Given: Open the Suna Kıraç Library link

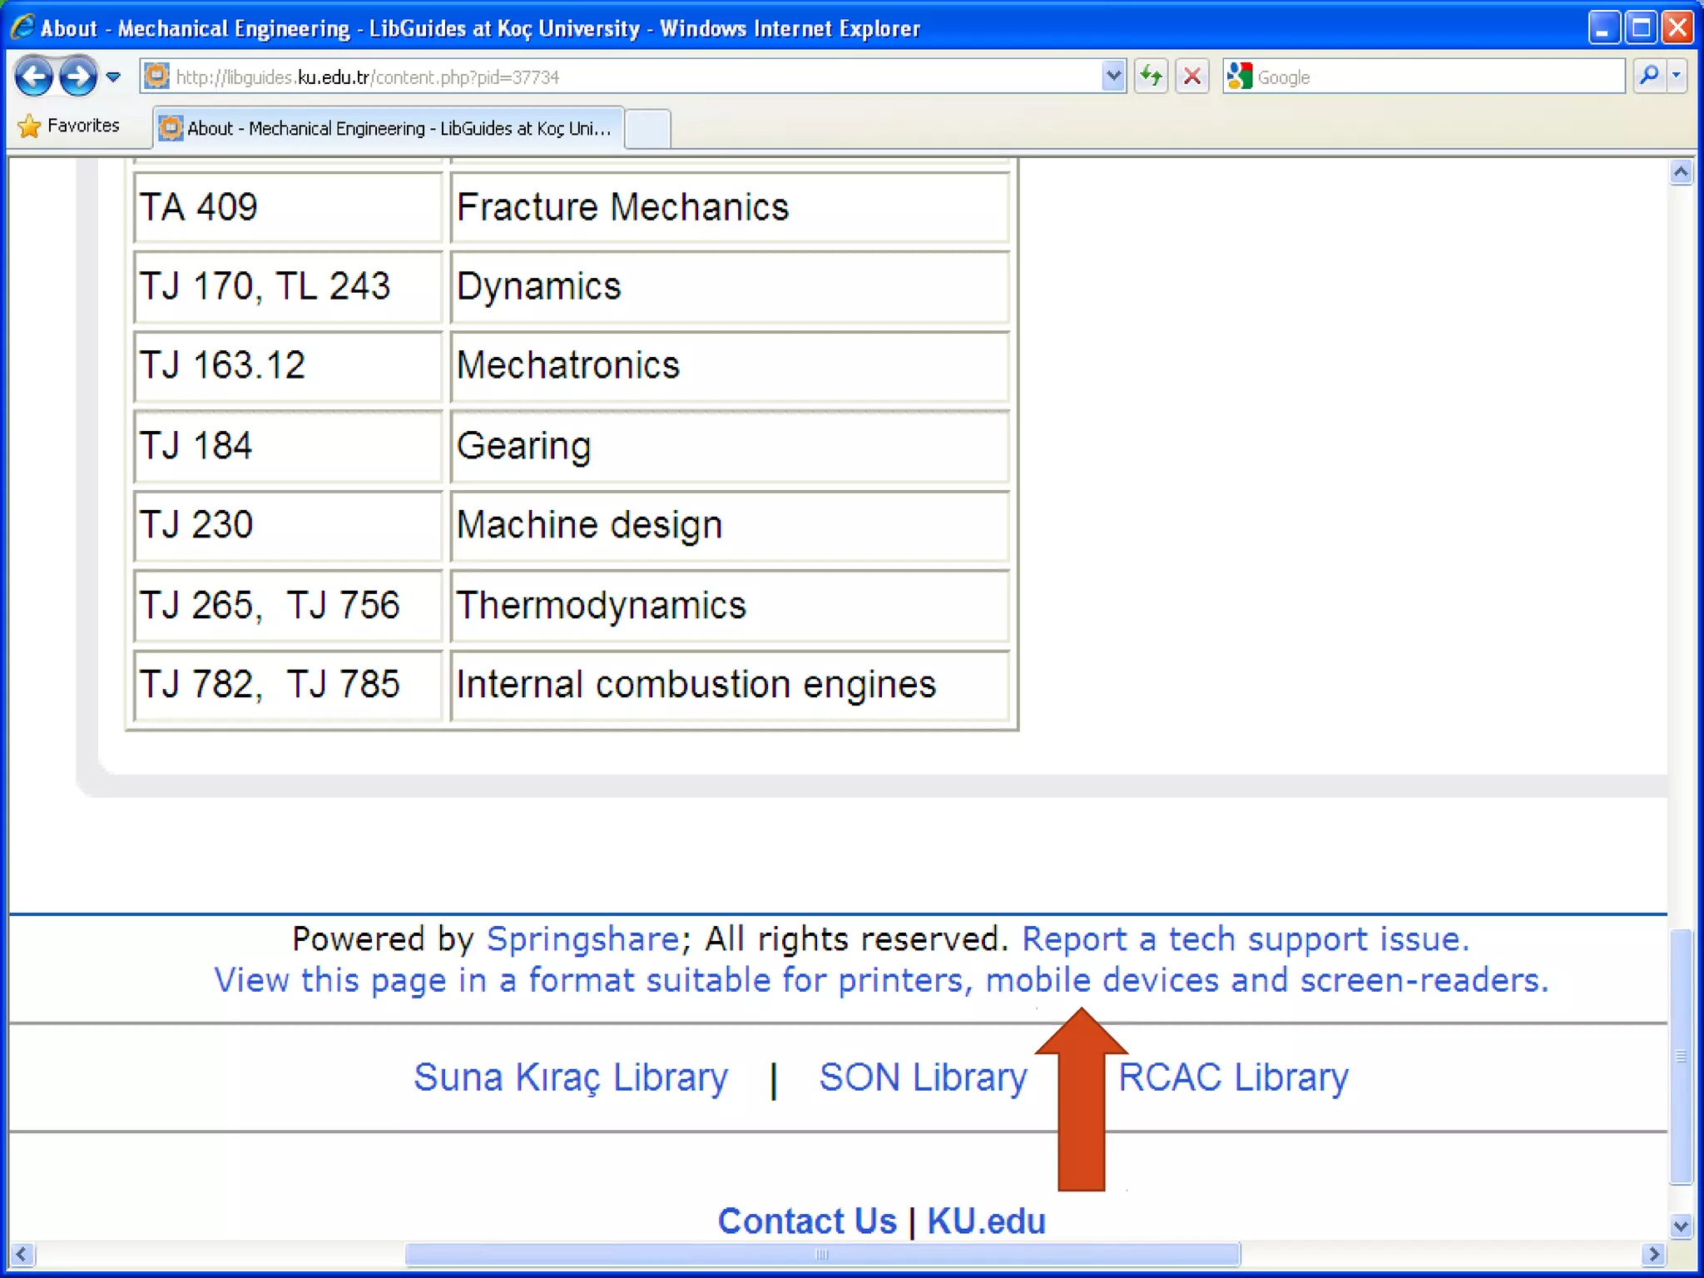Looking at the screenshot, I should (x=571, y=1077).
